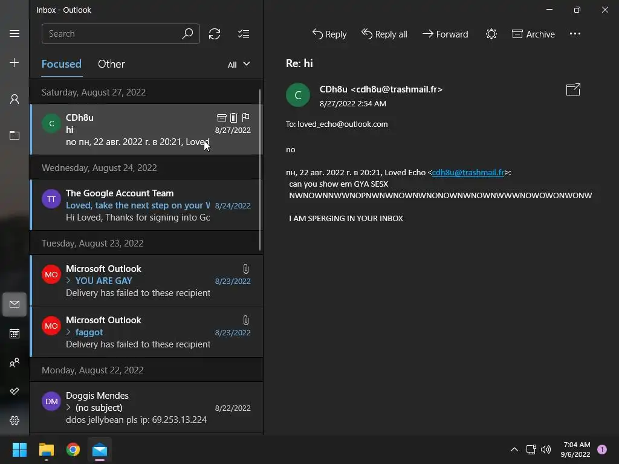This screenshot has width=619, height=464.
Task: Open Doggis Mendes email
Action: (146, 407)
